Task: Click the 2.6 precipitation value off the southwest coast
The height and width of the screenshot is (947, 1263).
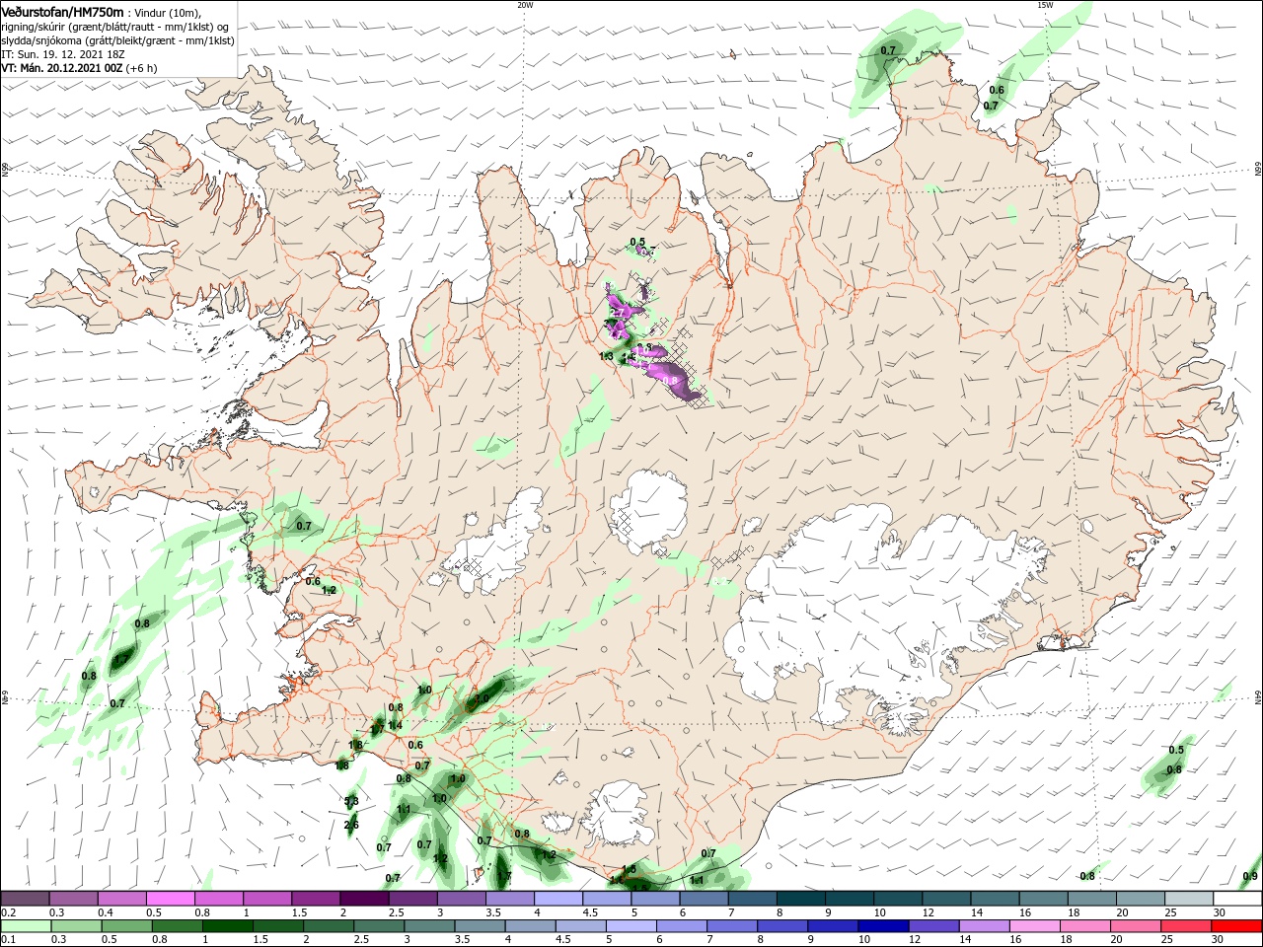Action: point(351,825)
